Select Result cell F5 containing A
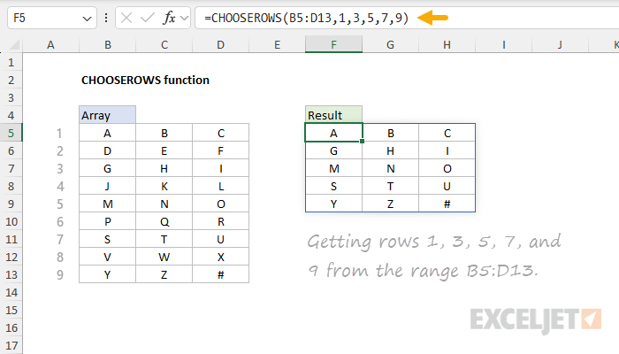The image size is (619, 354). click(x=333, y=133)
